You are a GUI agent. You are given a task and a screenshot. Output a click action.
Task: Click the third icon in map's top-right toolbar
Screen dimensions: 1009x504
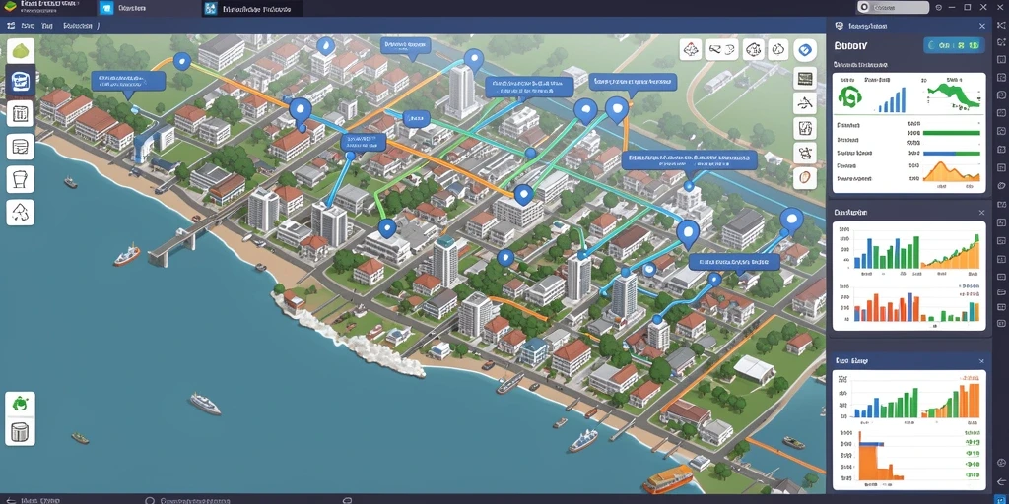(753, 49)
